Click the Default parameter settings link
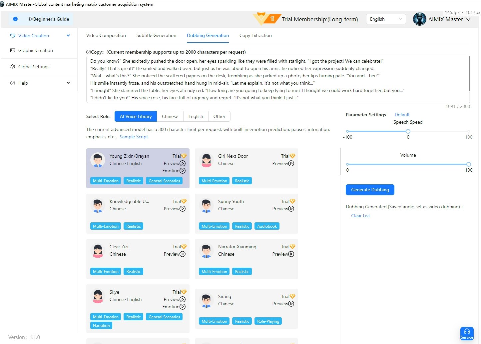This screenshot has height=344, width=481. pos(402,115)
